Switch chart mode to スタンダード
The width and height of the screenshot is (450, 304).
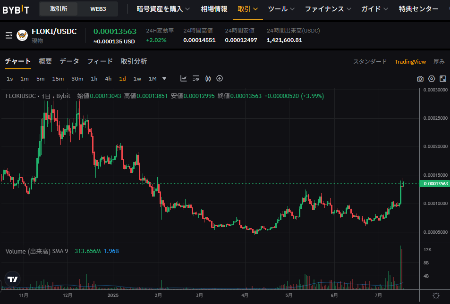point(370,62)
